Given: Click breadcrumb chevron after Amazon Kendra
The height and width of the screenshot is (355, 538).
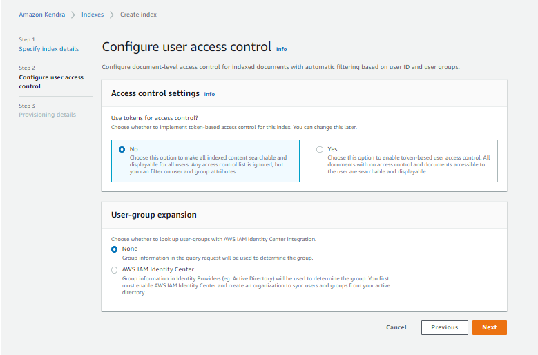Looking at the screenshot, I should [x=73, y=15].
